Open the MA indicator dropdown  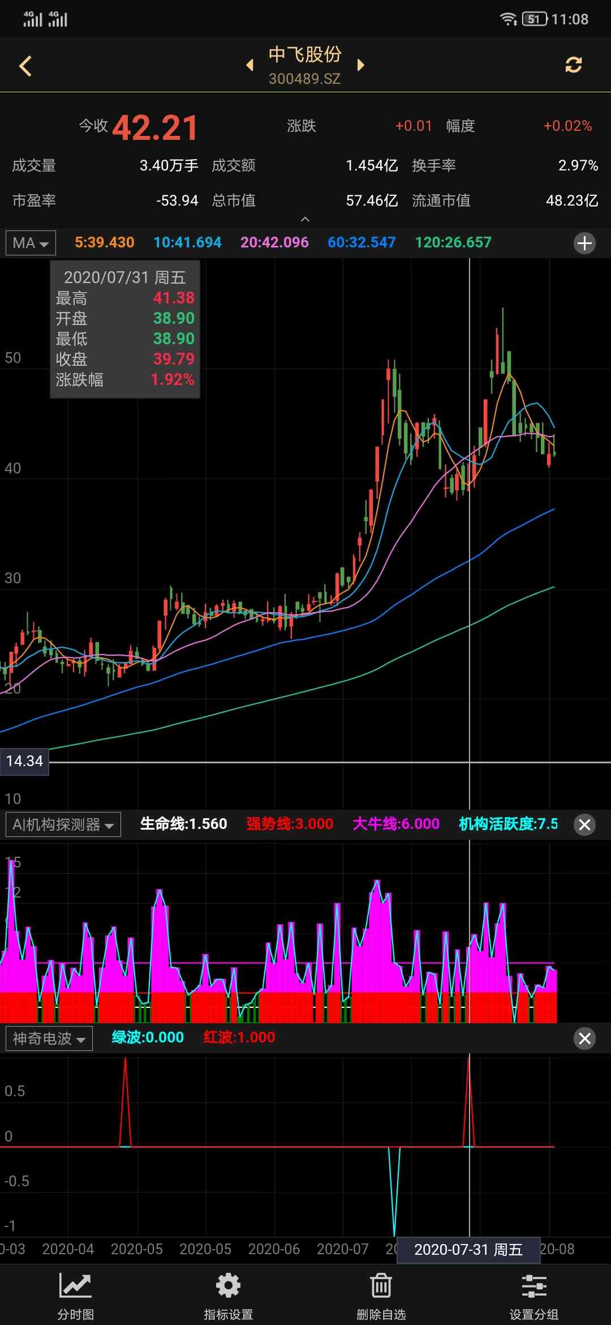[x=31, y=243]
